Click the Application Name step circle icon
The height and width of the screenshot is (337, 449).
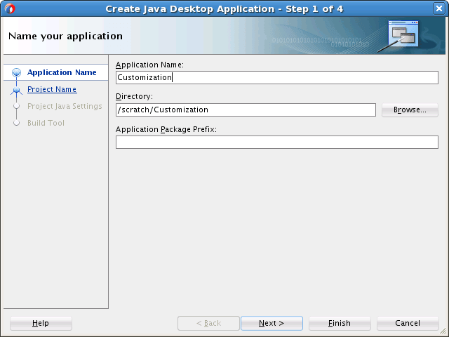click(17, 72)
